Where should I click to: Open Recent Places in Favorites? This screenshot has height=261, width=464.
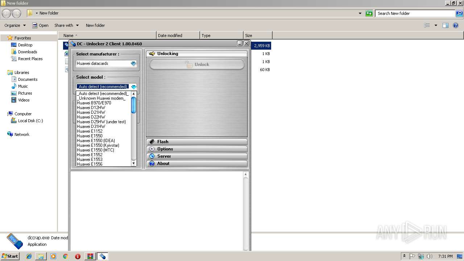pyautogui.click(x=30, y=59)
